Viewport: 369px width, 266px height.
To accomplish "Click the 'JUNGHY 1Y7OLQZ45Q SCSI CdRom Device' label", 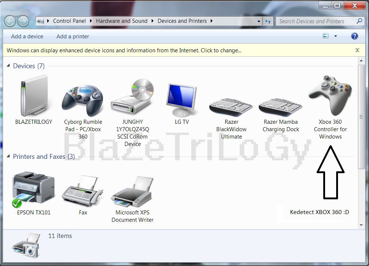I will coord(132,133).
